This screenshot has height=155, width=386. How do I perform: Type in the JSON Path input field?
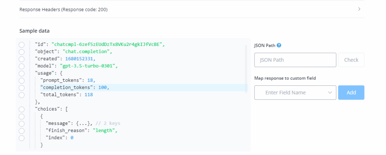click(295, 60)
